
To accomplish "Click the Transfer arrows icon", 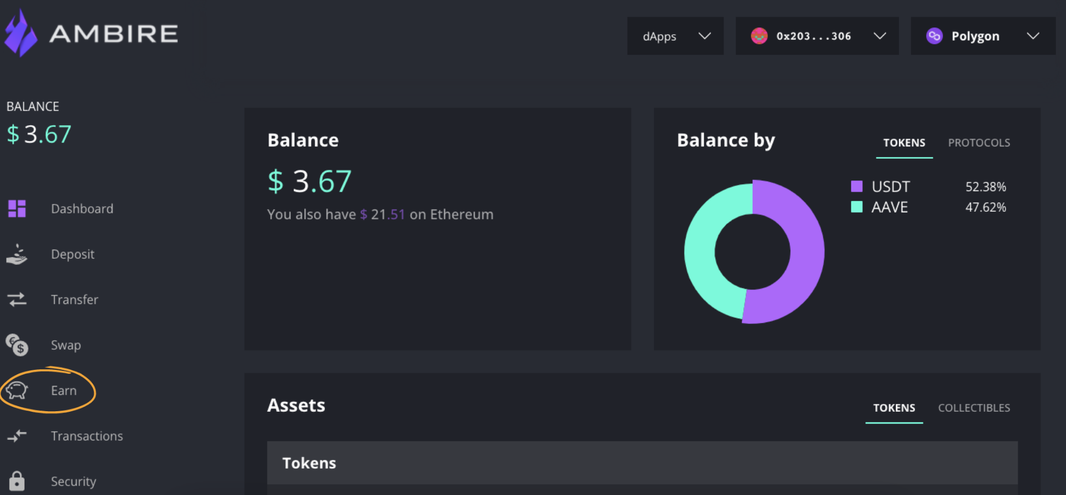I will coord(17,299).
